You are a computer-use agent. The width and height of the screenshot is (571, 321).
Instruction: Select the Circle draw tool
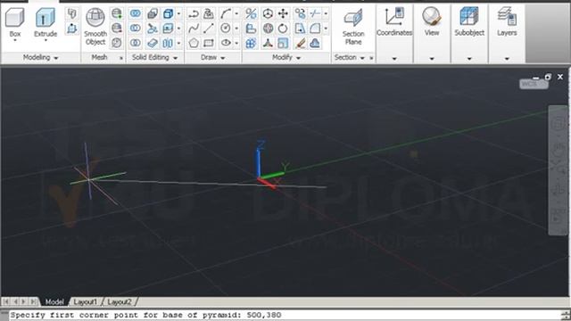tap(225, 29)
